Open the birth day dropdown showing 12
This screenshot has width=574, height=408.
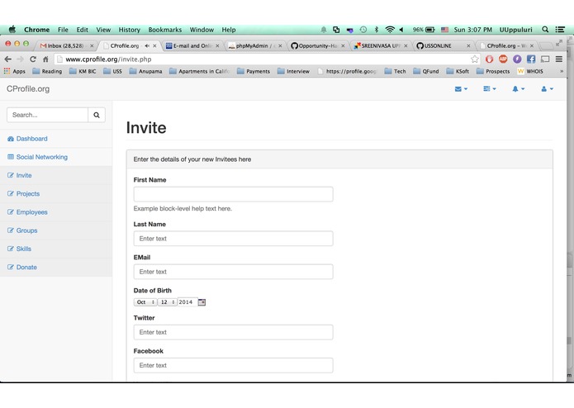pos(168,302)
